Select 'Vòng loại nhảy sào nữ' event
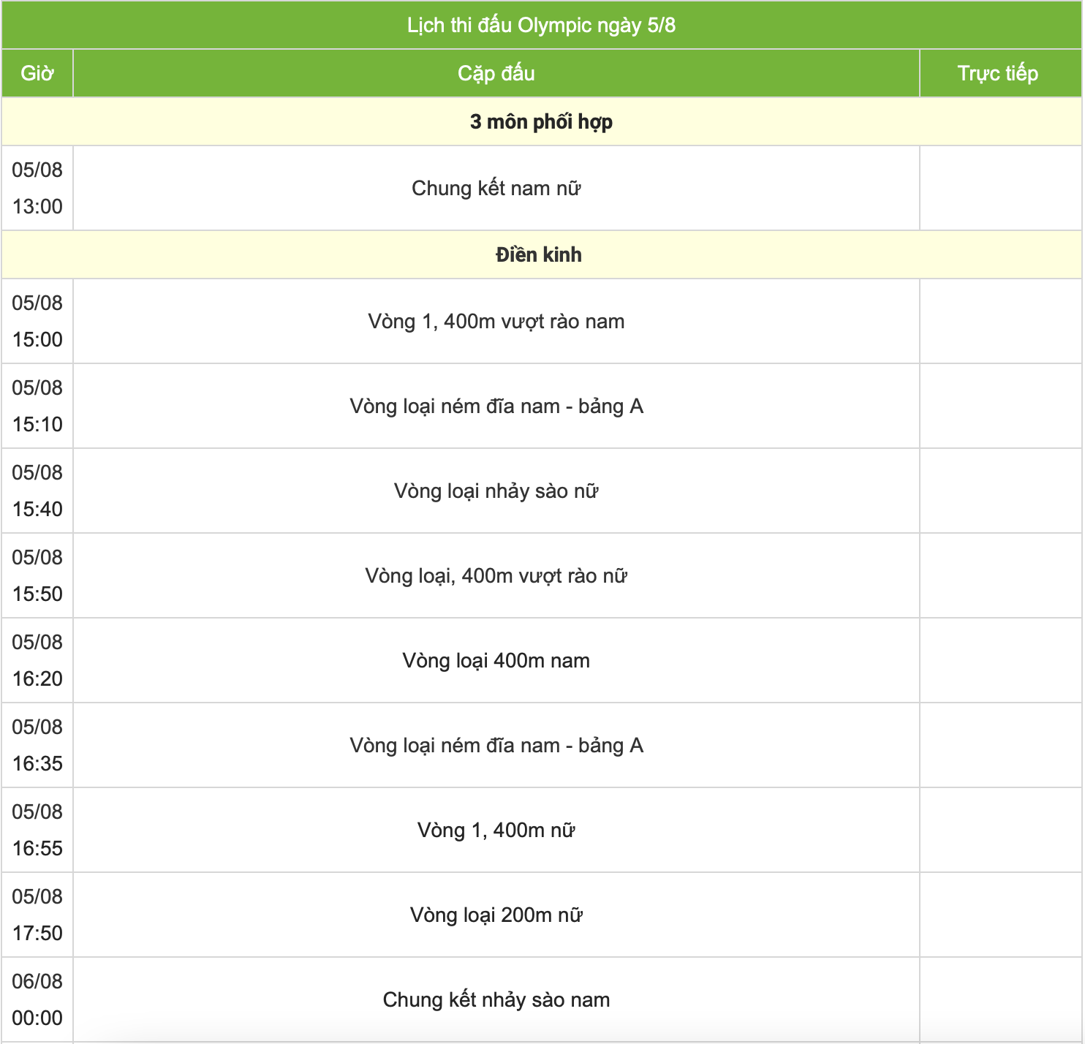The width and height of the screenshot is (1085, 1044). pyautogui.click(x=496, y=491)
